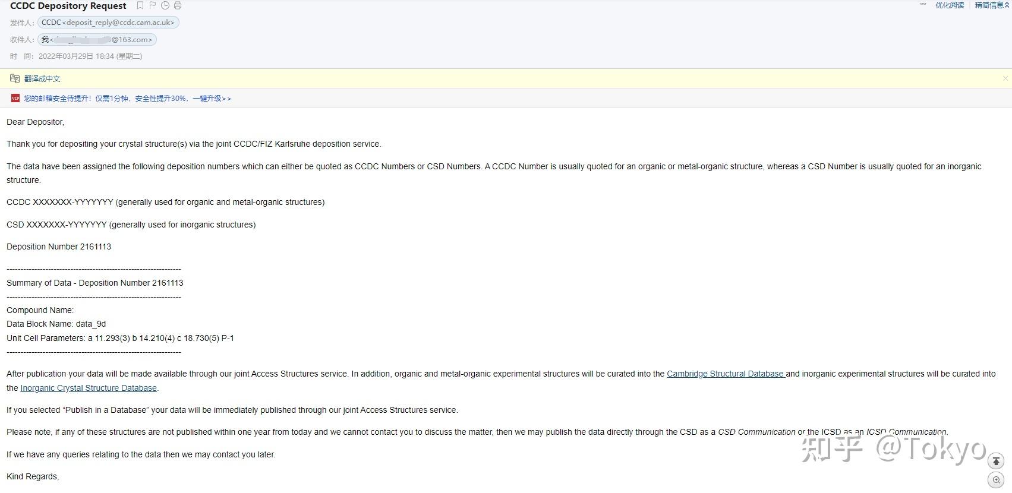Viewport: 1012px width, 493px height.
Task: Open the Inorganic Crystal Structure Database link
Action: pos(89,388)
